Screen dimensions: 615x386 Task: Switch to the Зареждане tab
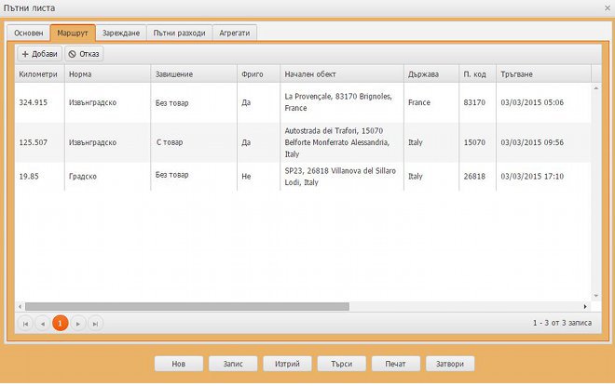coord(121,33)
